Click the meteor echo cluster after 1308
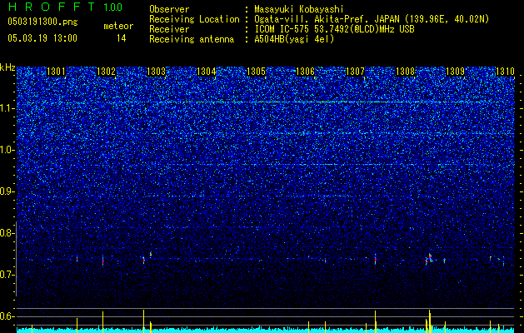The image size is (524, 333). pyautogui.click(x=429, y=259)
